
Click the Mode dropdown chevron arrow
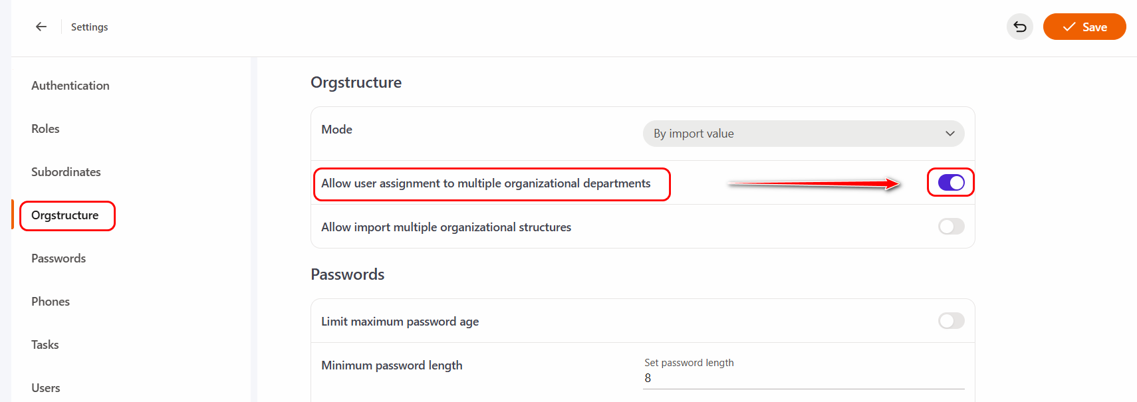point(949,134)
